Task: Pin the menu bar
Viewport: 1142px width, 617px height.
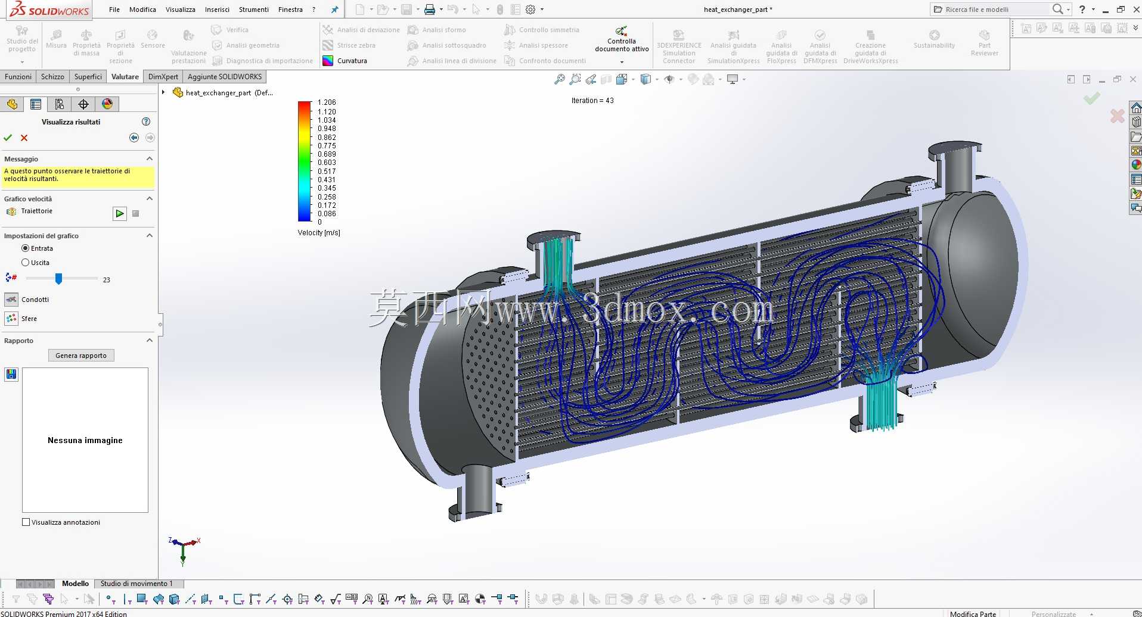Action: coord(335,10)
